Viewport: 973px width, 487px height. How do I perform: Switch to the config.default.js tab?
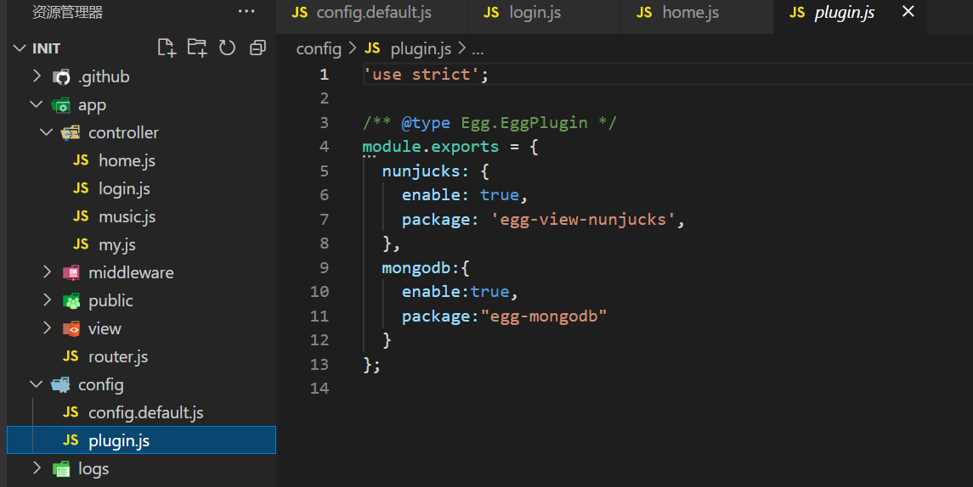(372, 13)
